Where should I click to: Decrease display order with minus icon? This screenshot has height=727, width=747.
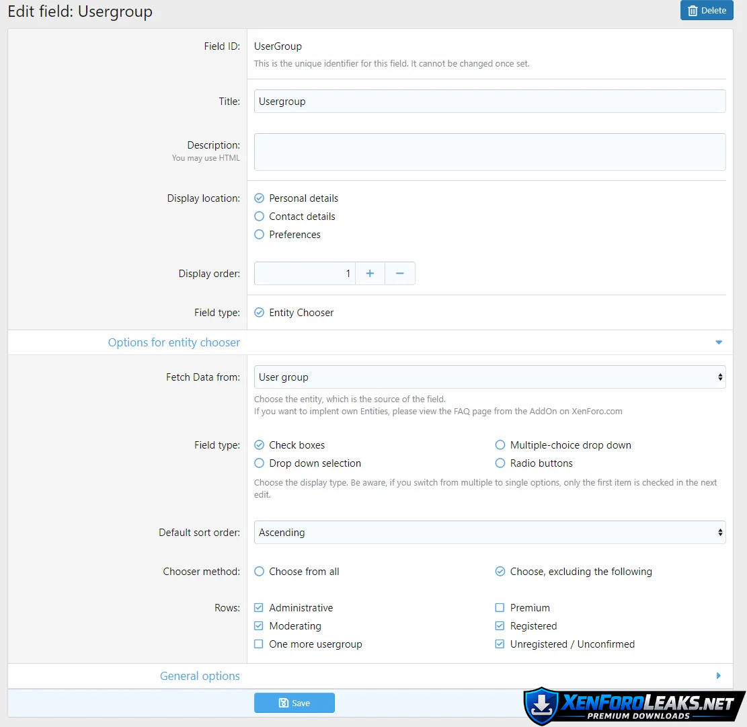point(399,274)
